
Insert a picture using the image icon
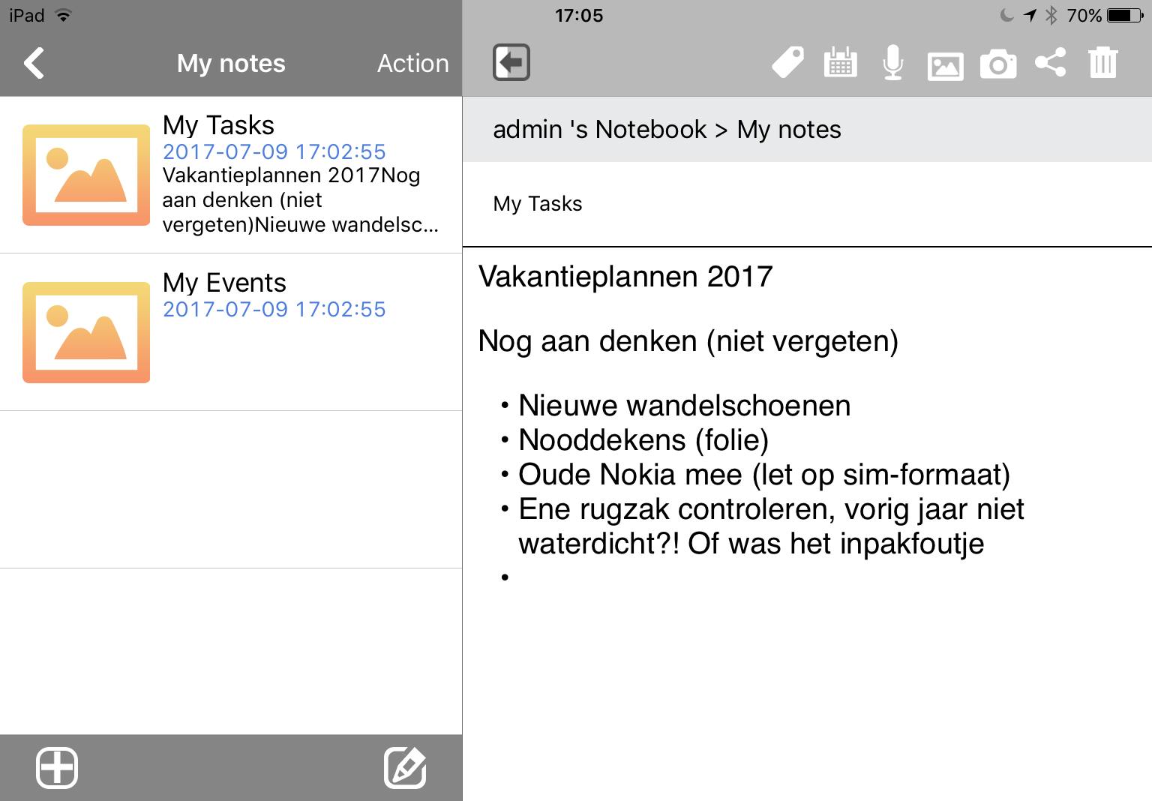[x=945, y=64]
